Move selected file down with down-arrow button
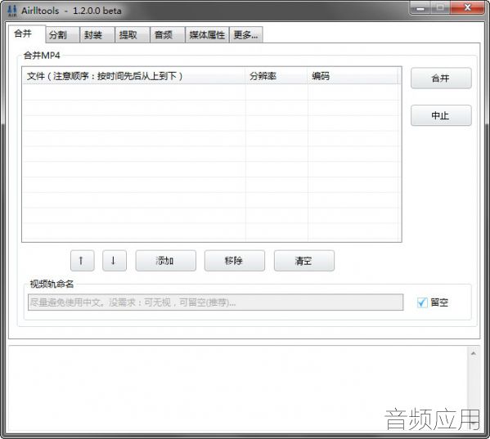Viewport: 490px width, 439px height. (x=115, y=261)
